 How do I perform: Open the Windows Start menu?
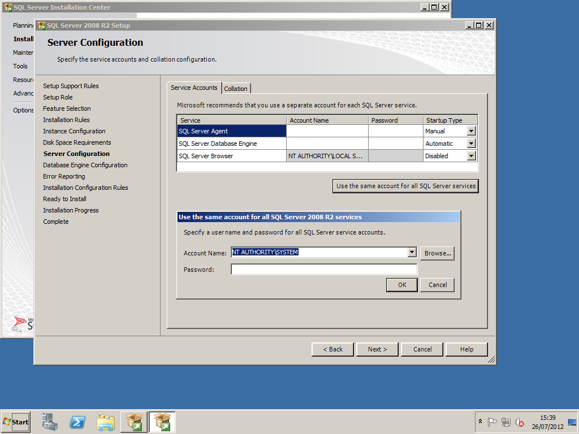(16, 422)
